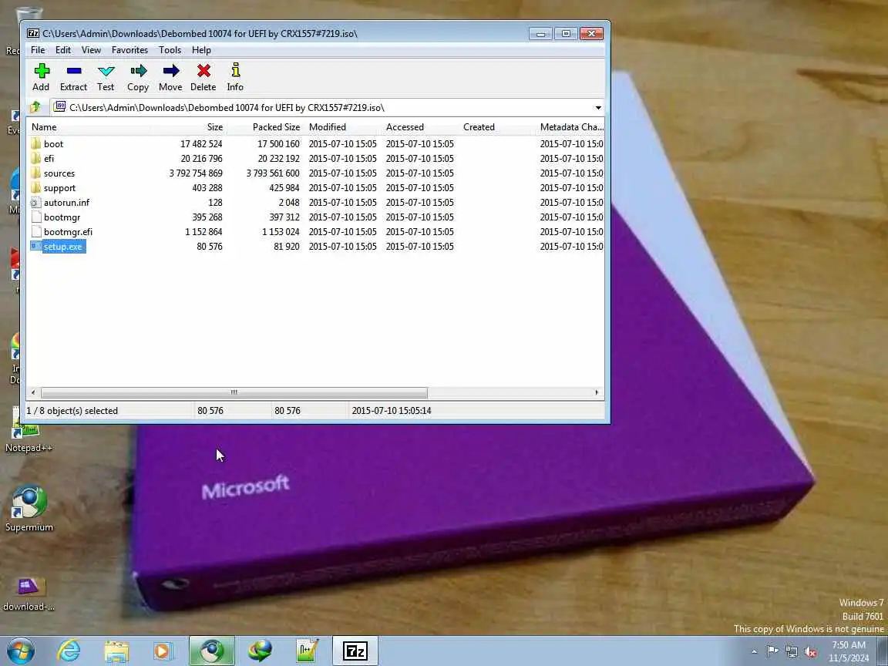
Task: Select the boot folder icon
Action: (x=35, y=144)
